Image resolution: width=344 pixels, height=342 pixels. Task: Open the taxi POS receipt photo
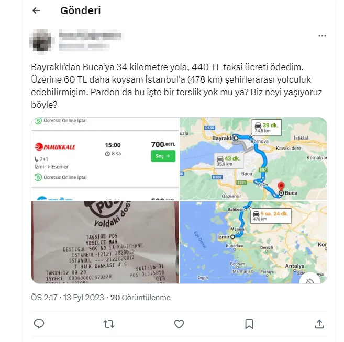(105, 242)
